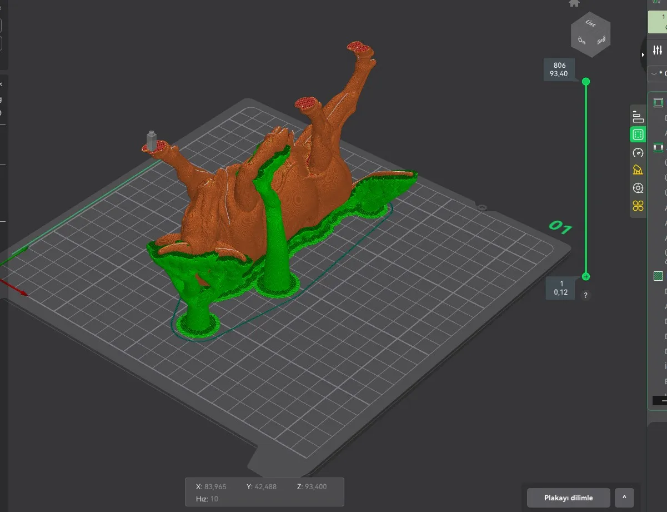The height and width of the screenshot is (512, 667).
Task: Select the Ön face of the view cube
Action: (581, 41)
